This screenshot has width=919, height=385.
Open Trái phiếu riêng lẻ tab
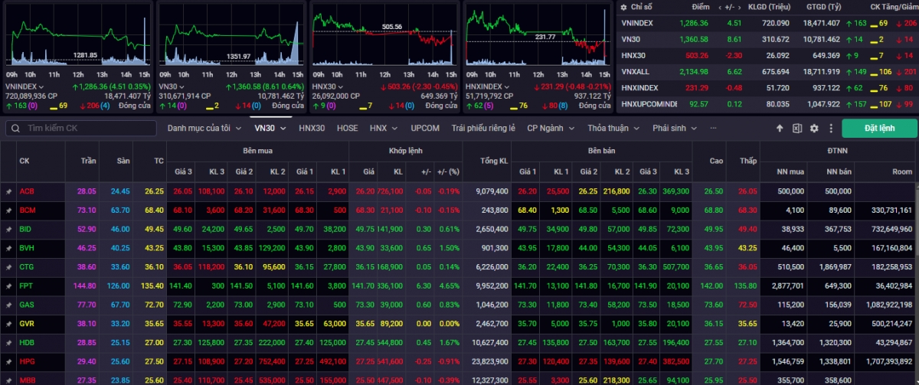coord(483,129)
